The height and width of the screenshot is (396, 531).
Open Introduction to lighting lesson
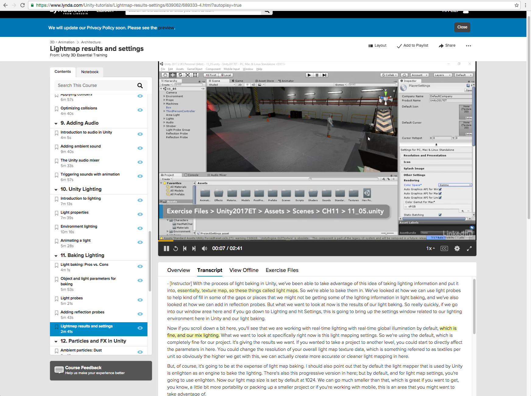click(x=81, y=198)
